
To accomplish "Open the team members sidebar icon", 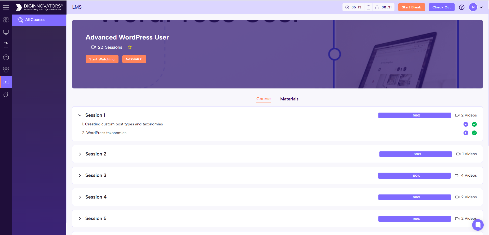I will tap(6, 69).
